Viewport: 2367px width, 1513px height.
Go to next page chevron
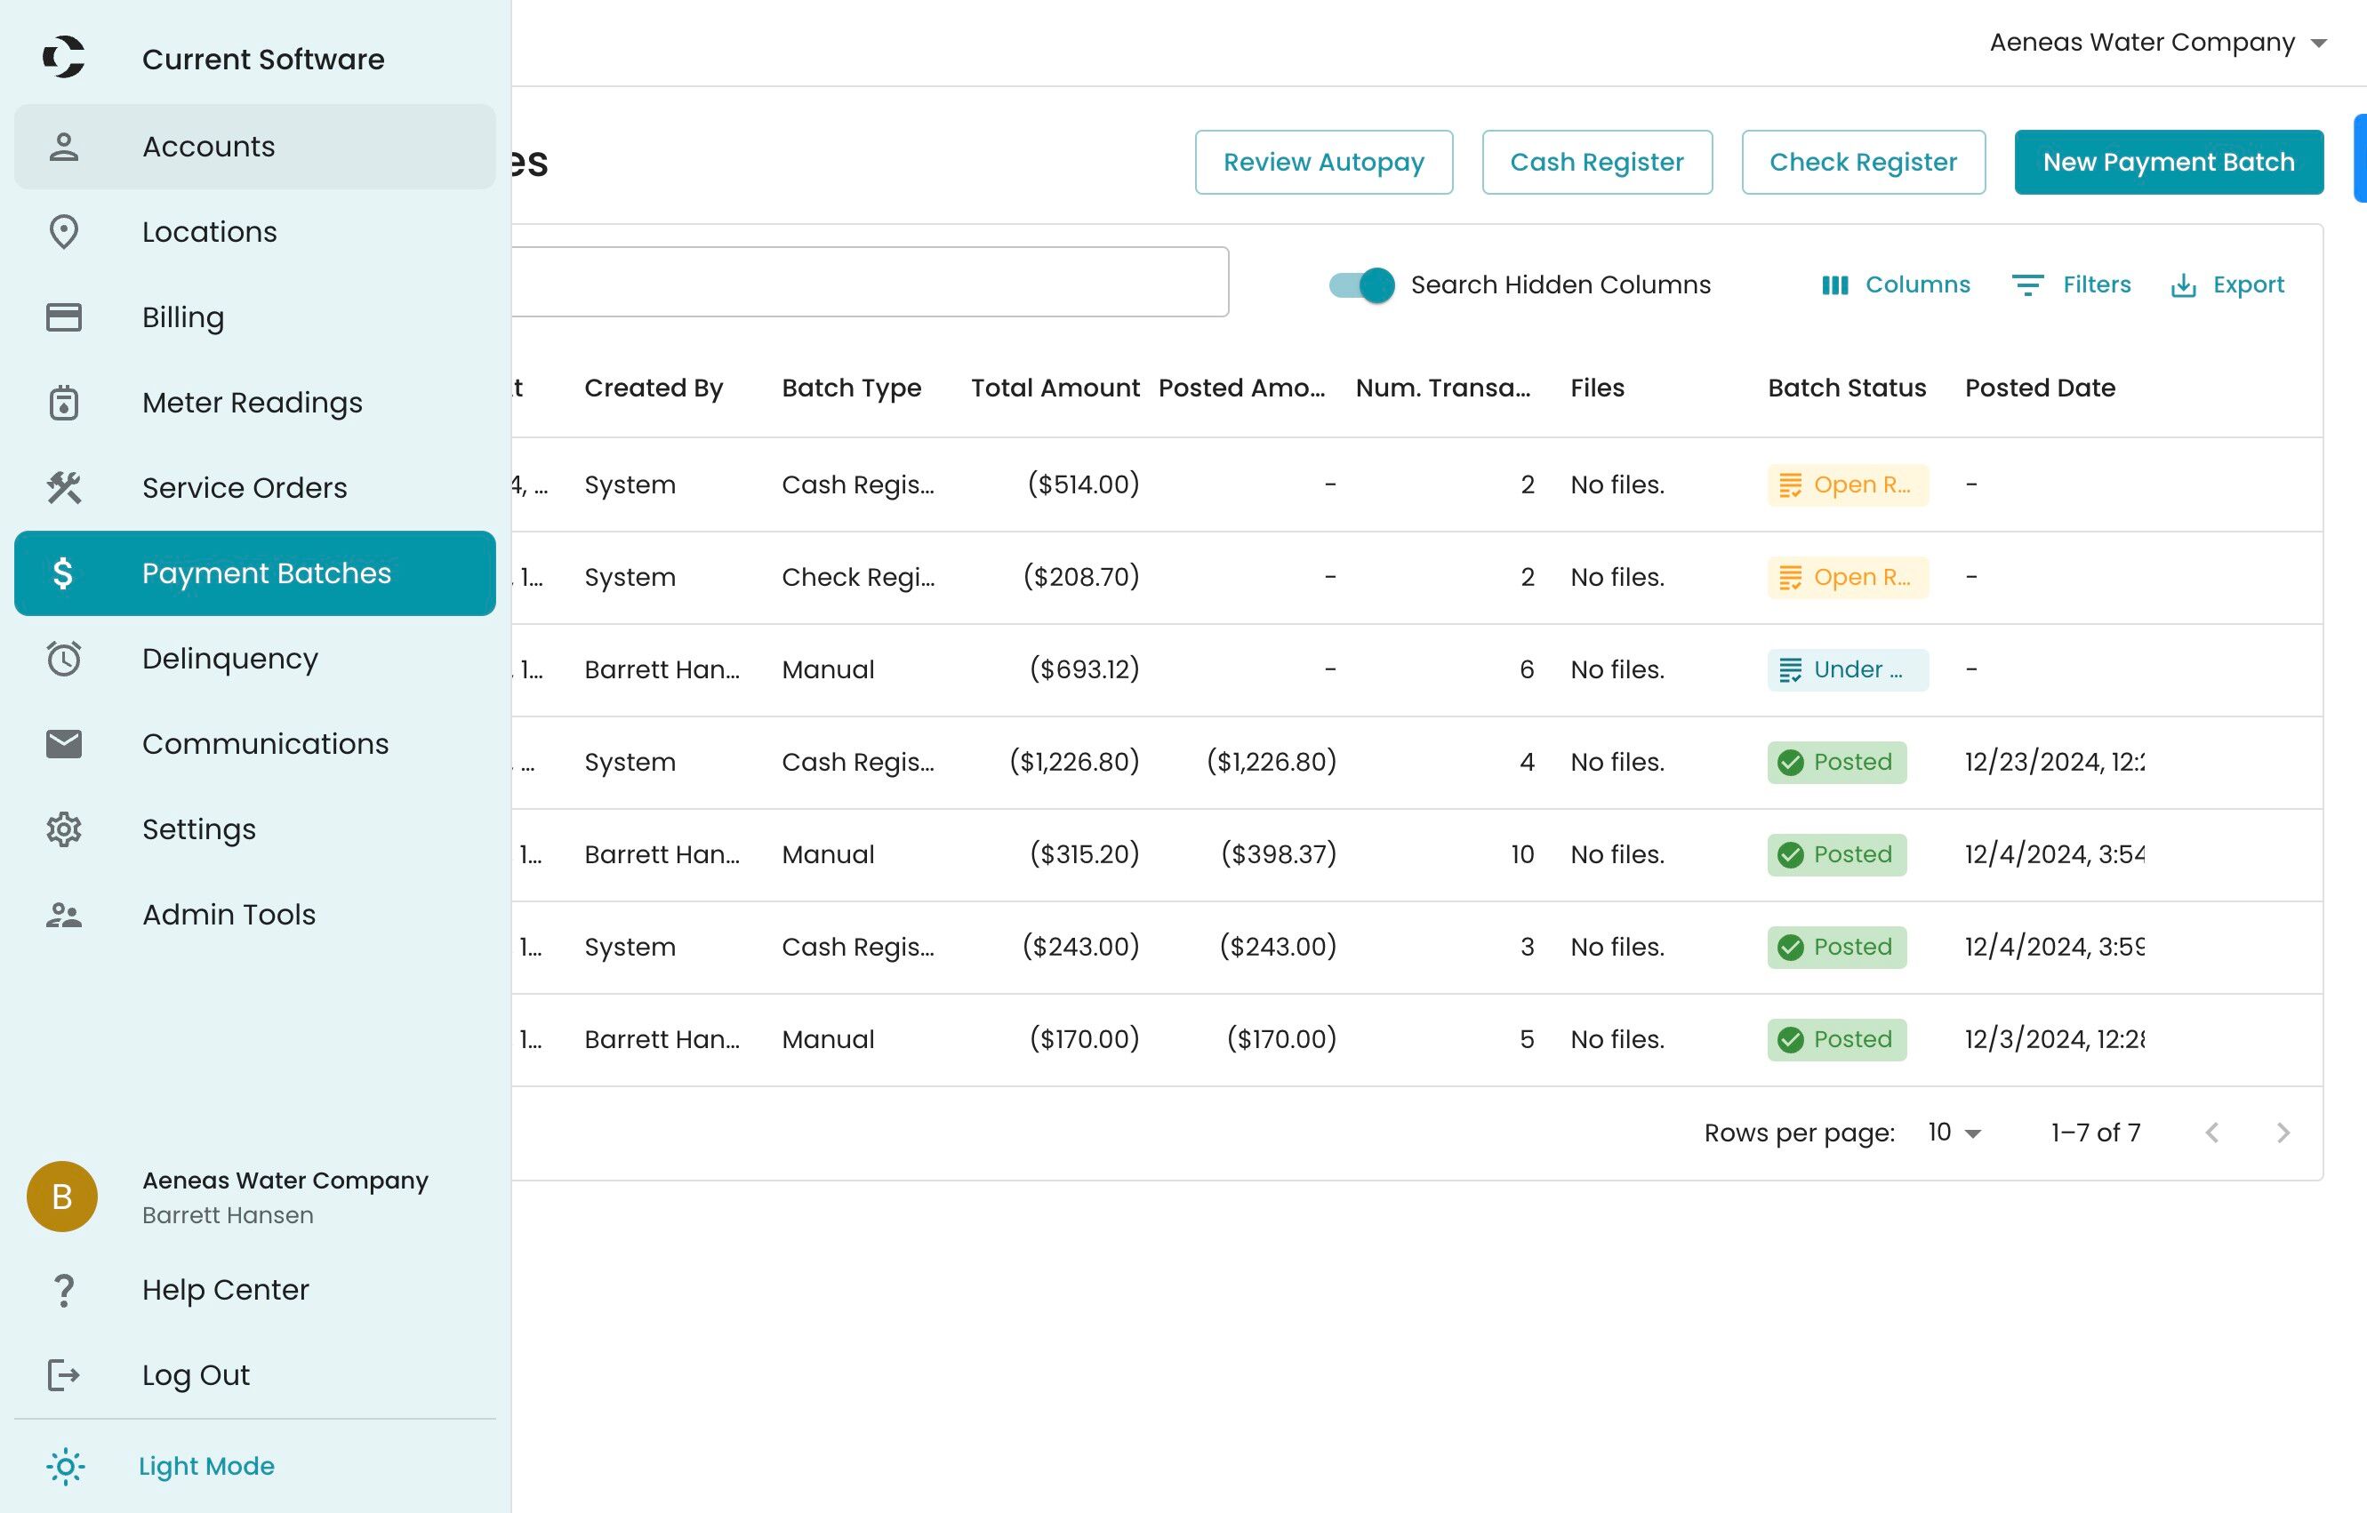coord(2283,1133)
